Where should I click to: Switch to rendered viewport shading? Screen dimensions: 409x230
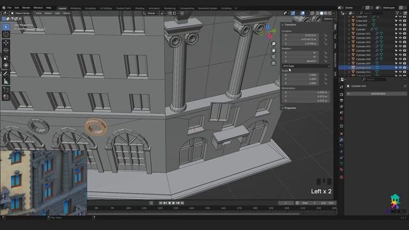330,13
